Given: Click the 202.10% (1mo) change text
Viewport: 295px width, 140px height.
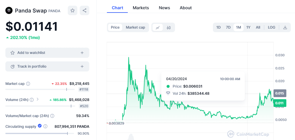Looking at the screenshot, I should (23, 38).
